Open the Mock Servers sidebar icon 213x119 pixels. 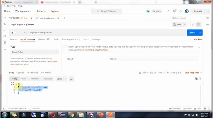(x=5, y=36)
